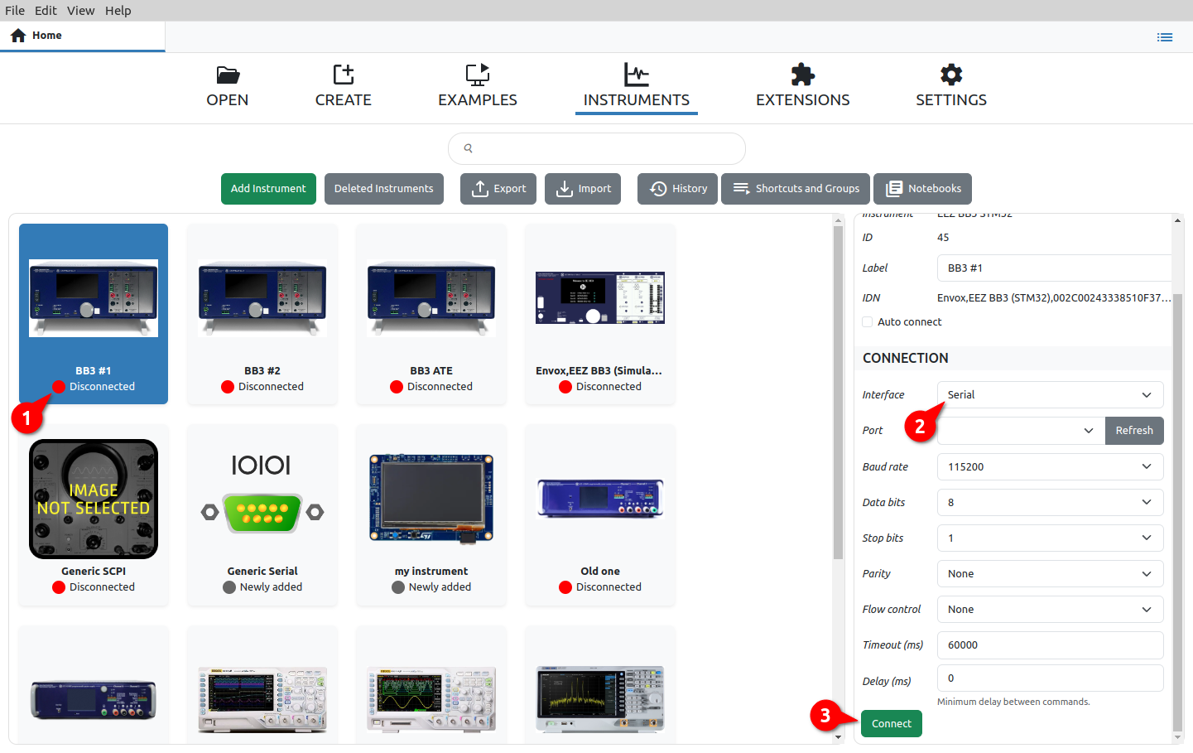Enable the Auto connect checkbox
1193x753 pixels.
click(868, 322)
